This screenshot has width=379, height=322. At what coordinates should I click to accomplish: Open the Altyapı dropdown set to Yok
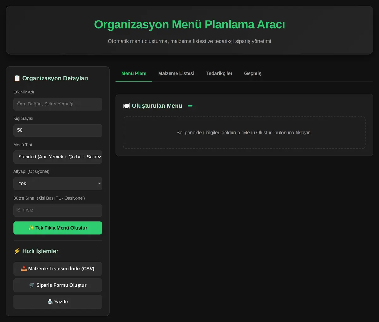click(x=57, y=183)
